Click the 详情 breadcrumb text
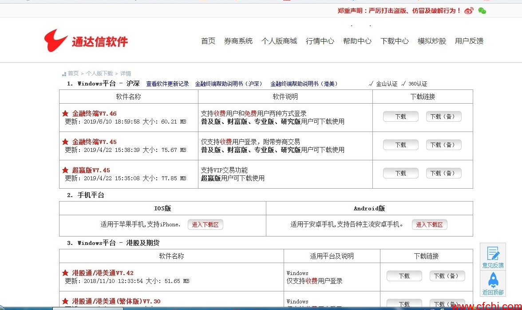 tap(126, 74)
